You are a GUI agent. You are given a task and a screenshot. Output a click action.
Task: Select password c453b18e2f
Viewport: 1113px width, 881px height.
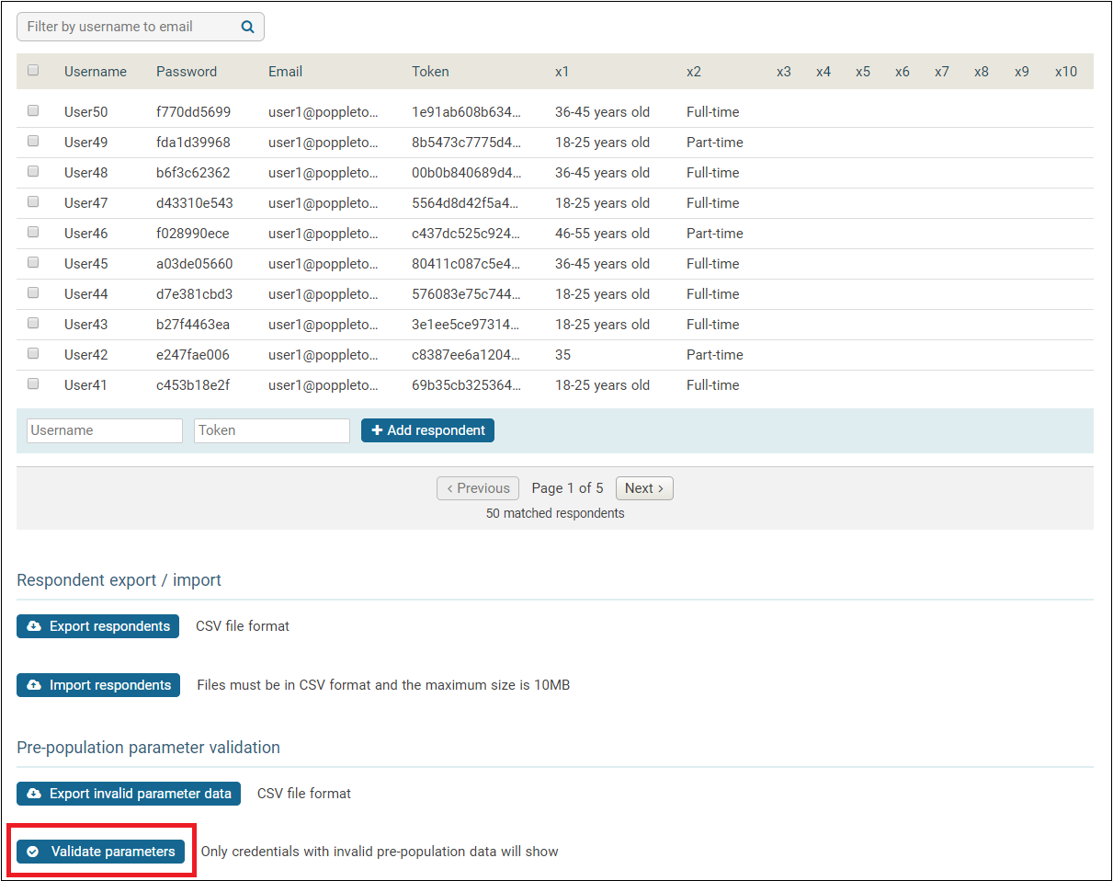click(193, 385)
